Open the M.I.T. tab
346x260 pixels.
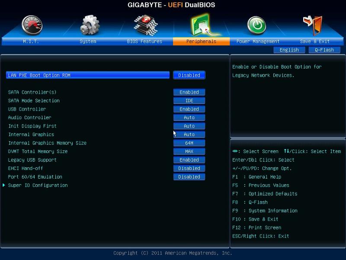pyautogui.click(x=31, y=41)
